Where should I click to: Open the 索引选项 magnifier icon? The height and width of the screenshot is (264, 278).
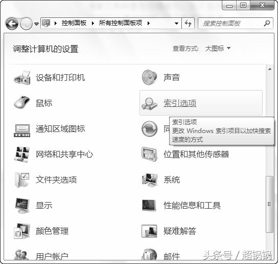pyautogui.click(x=149, y=104)
